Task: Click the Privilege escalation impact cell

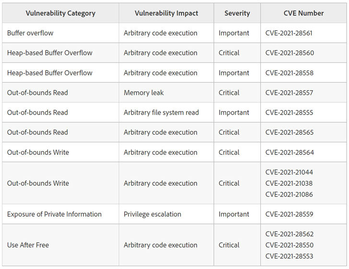Action: 152,214
